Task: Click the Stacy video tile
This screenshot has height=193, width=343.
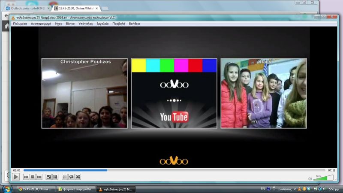Action: pos(264,93)
